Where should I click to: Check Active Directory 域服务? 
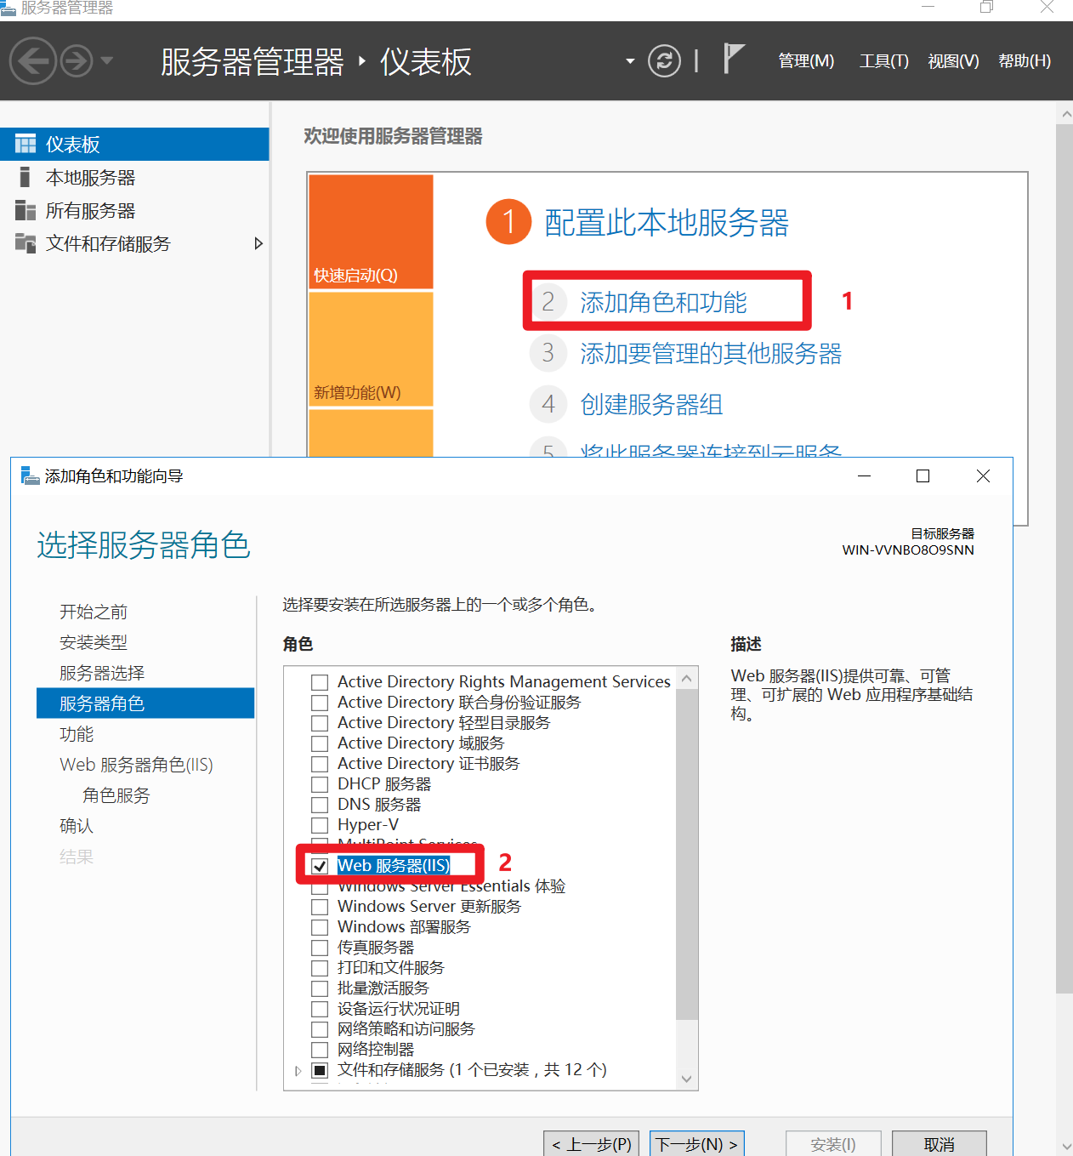pyautogui.click(x=320, y=743)
